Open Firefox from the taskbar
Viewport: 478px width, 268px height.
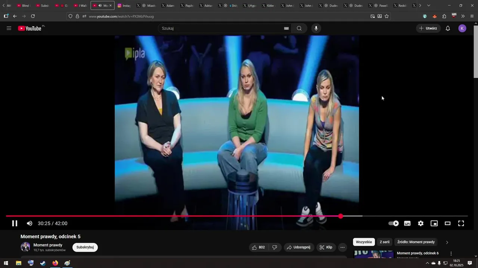tap(55, 263)
